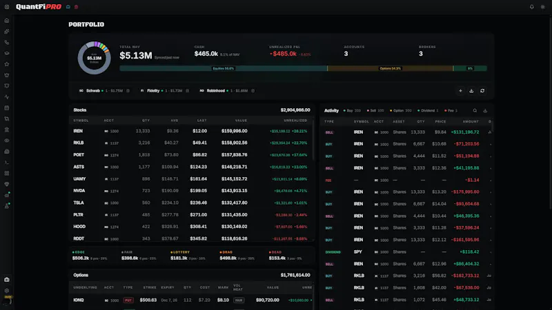Click the blue icon next to QuantFiPRO logo
552x310 pixels.
pyautogui.click(x=68, y=7)
